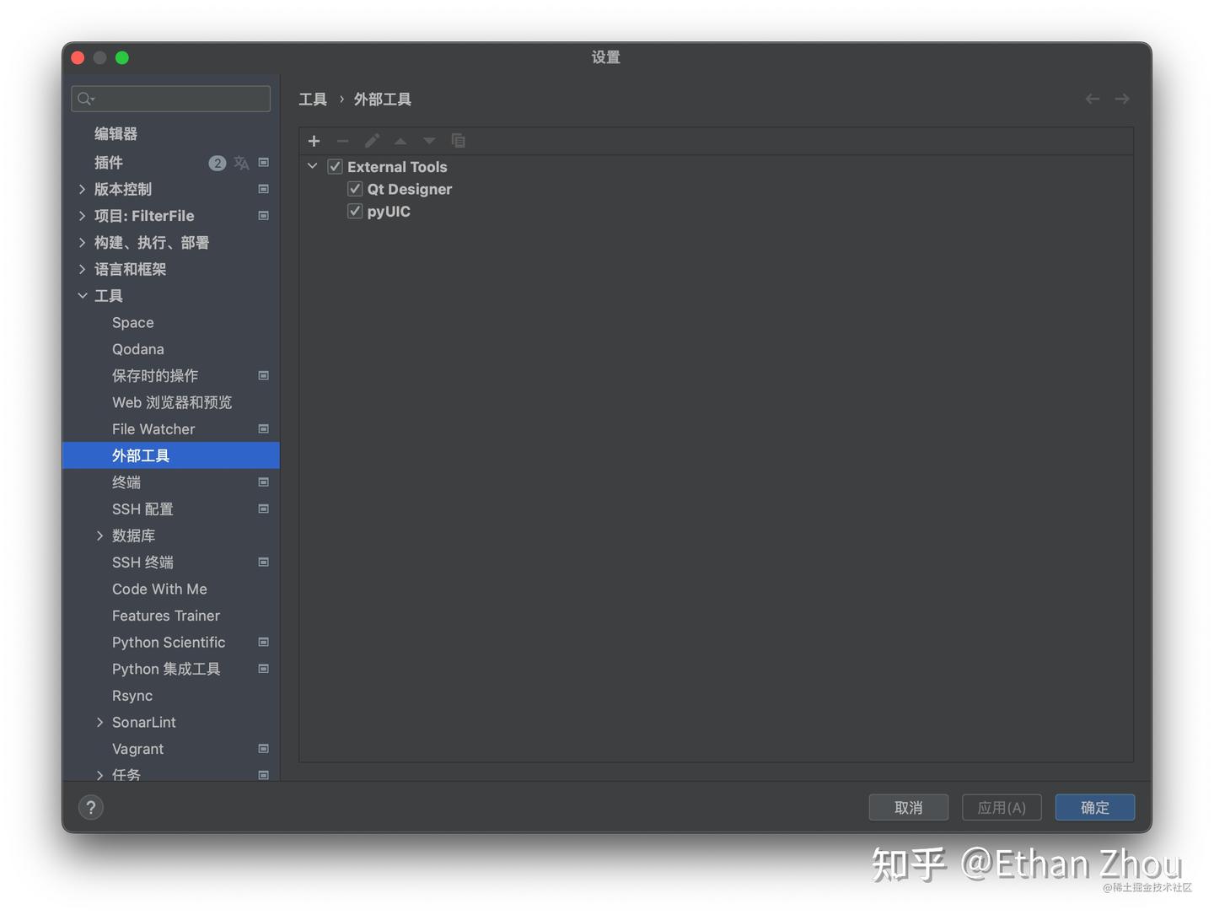
Task: Uncheck the pyUIC checkbox
Action: coord(355,211)
